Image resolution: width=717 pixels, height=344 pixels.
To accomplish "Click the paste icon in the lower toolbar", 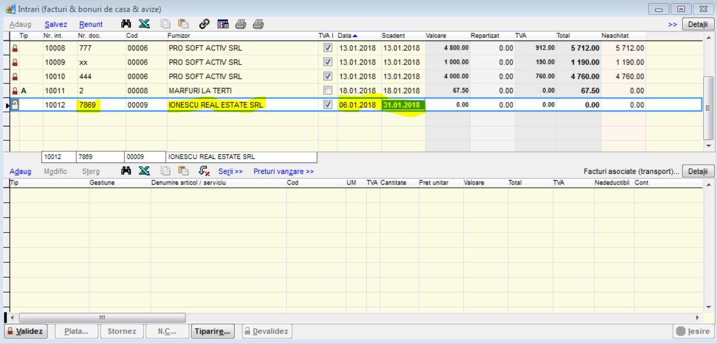I will coord(183,171).
